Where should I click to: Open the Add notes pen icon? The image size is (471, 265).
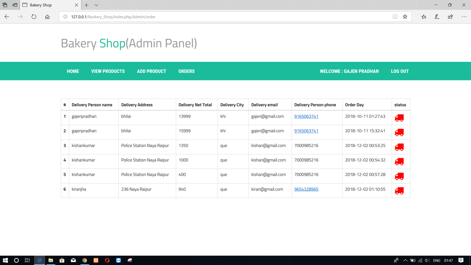pyautogui.click(x=437, y=17)
